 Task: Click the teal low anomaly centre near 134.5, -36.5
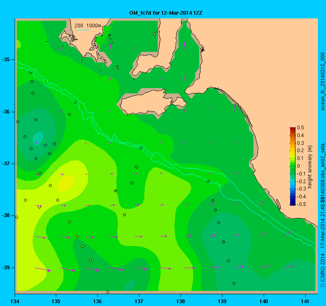[38, 138]
